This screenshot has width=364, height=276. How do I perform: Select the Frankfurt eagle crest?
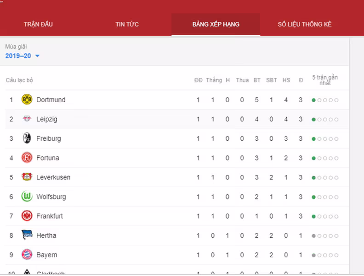coord(27,216)
